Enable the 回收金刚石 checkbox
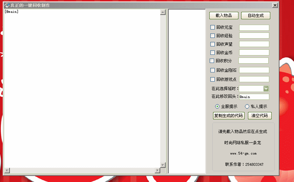The image size is (294, 182). [x=213, y=70]
